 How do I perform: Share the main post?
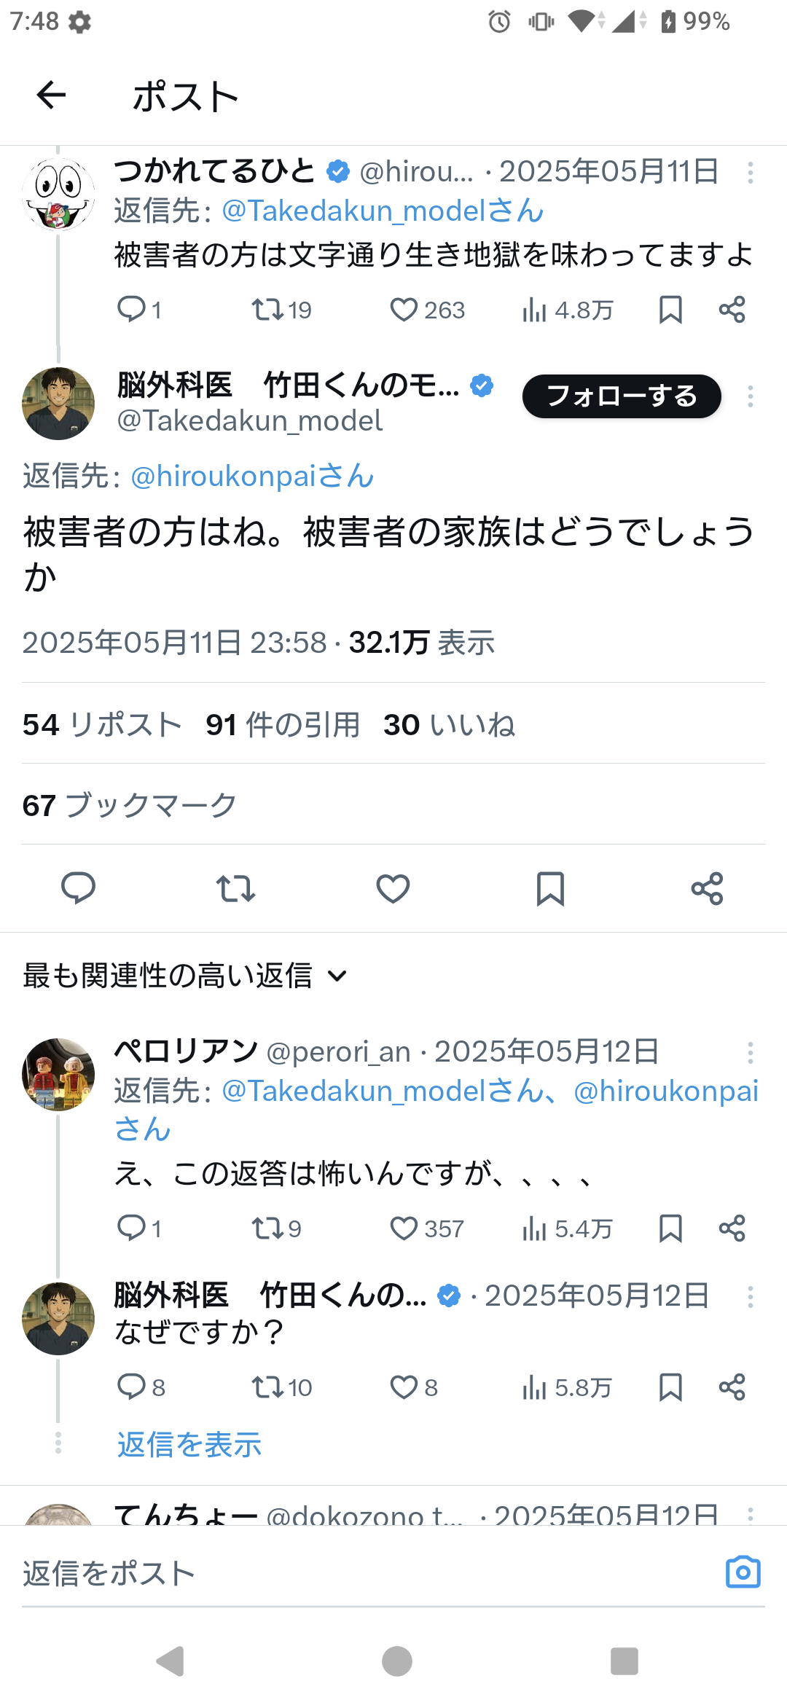click(x=707, y=888)
